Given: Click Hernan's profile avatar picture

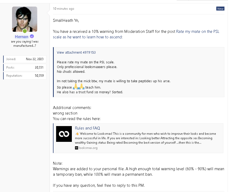Looking at the screenshot, I should [x=24, y=18].
